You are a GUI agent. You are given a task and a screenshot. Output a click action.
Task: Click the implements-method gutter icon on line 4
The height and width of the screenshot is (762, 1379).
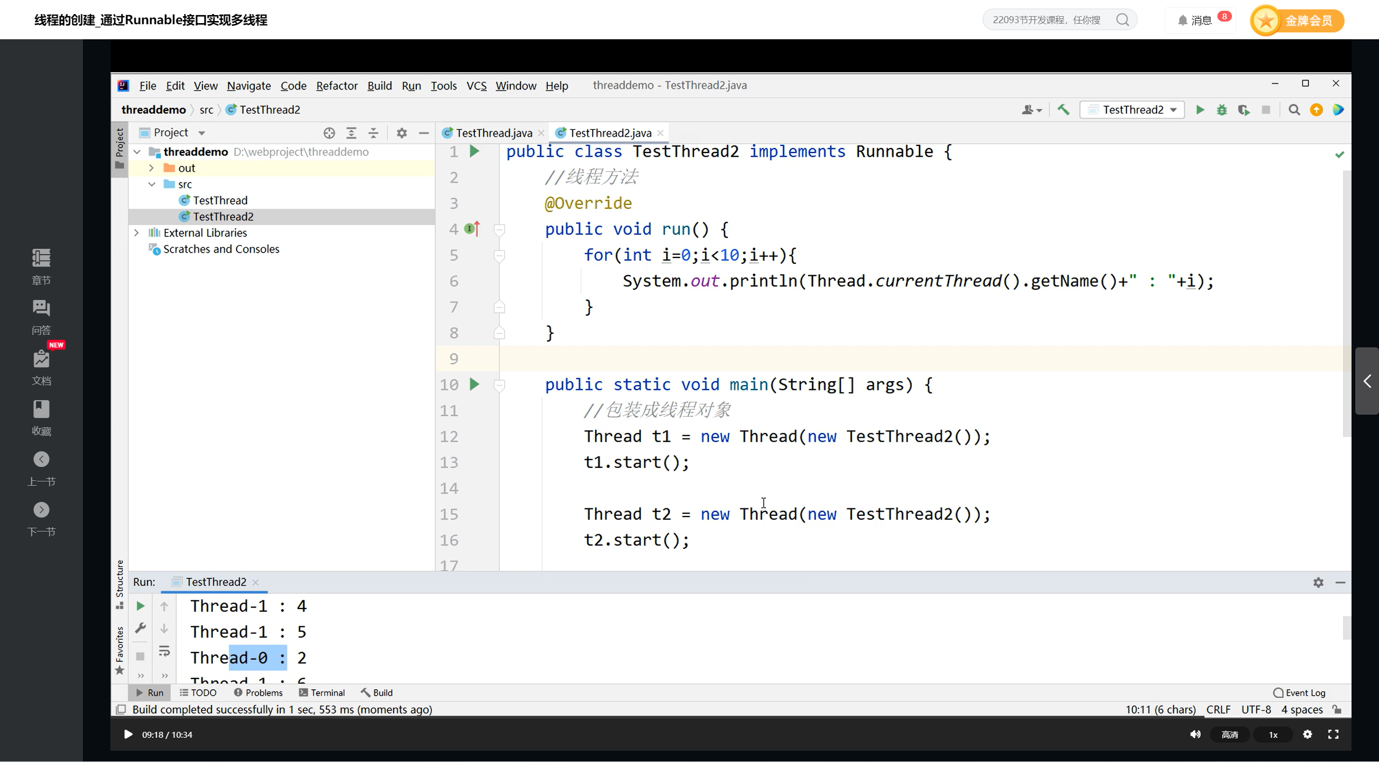472,229
